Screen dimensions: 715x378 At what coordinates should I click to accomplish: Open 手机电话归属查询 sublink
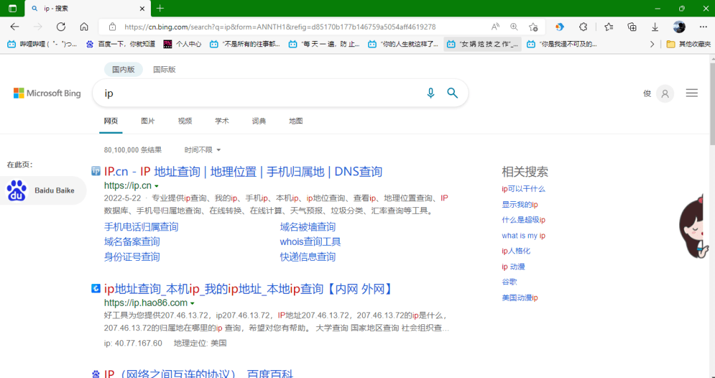[141, 227]
